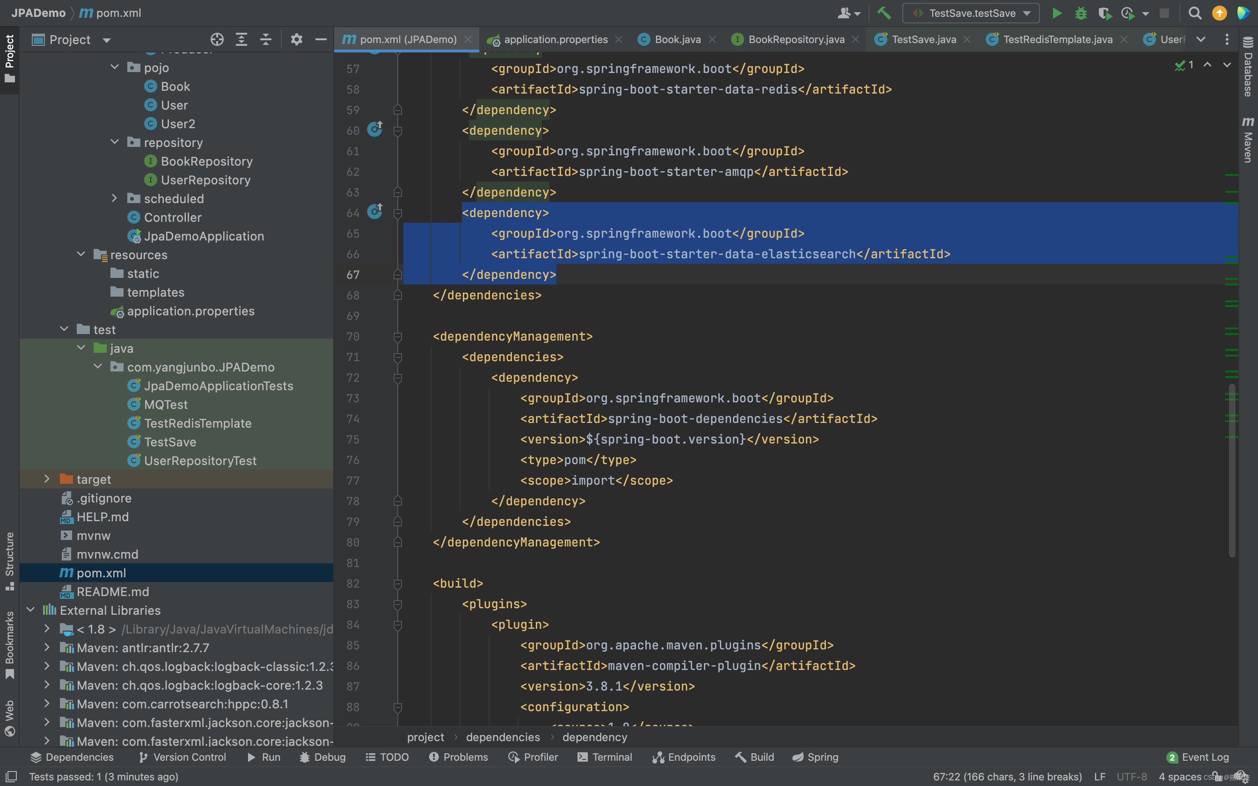Click the dependencies breadcrumb segment
The image size is (1258, 786).
tap(503, 737)
